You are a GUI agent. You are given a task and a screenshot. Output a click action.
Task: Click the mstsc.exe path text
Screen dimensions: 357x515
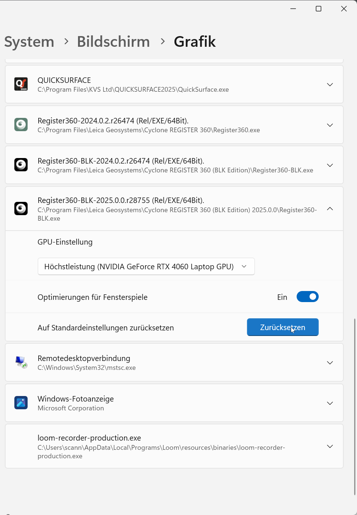pos(86,368)
